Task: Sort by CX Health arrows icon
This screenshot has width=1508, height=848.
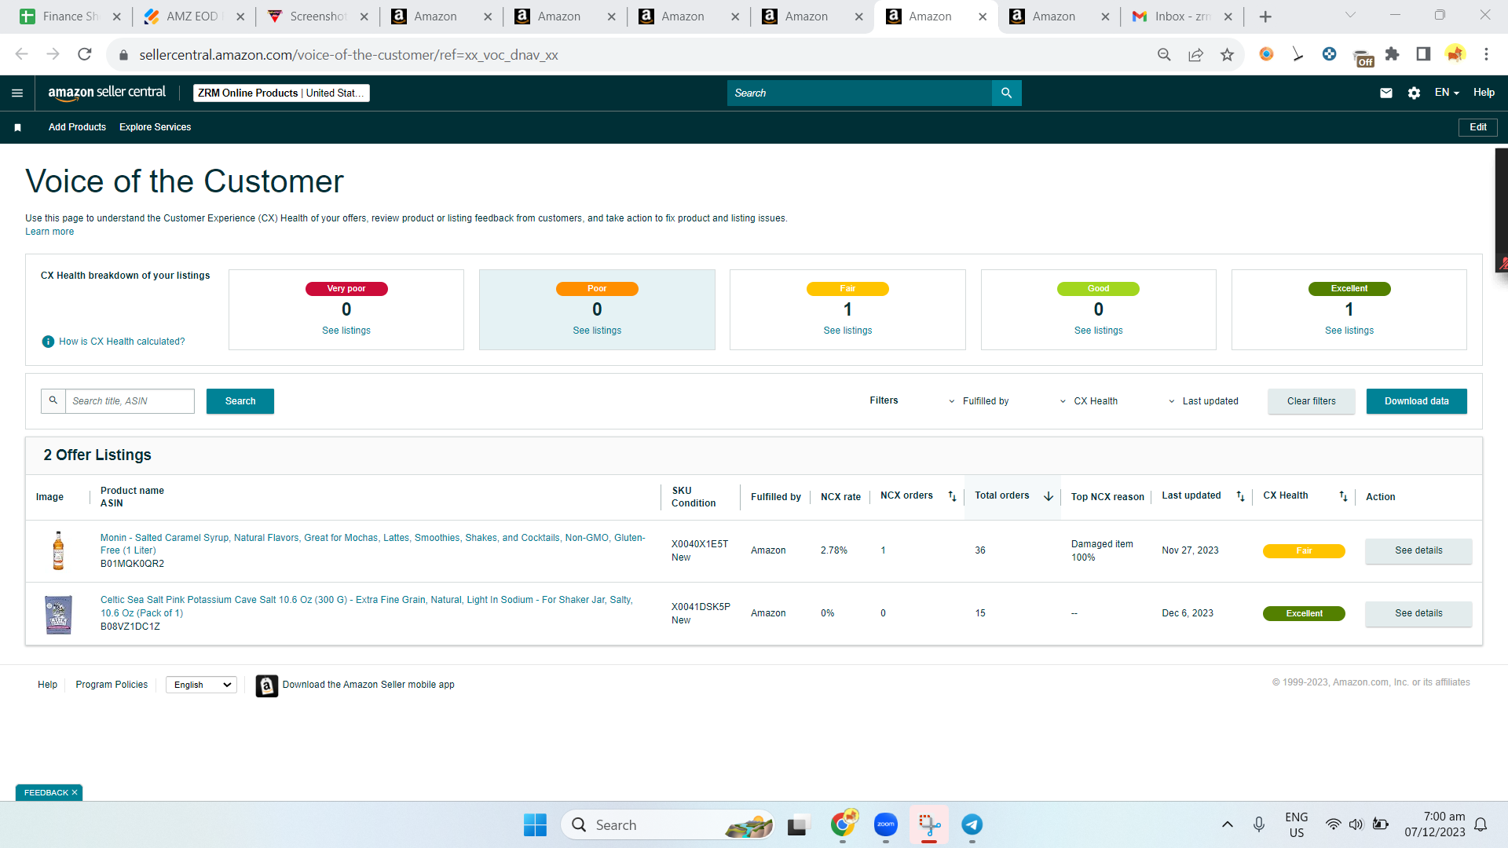Action: tap(1343, 496)
